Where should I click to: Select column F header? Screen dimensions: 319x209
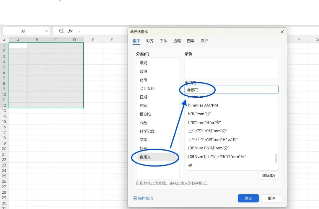[x=112, y=40]
